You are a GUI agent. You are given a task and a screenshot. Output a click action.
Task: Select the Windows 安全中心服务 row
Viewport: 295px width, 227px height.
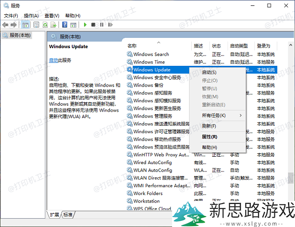point(157,78)
